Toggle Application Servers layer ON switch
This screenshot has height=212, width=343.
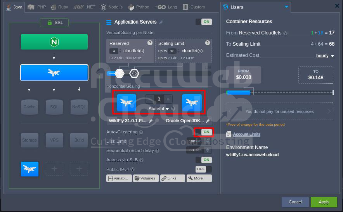click(204, 22)
